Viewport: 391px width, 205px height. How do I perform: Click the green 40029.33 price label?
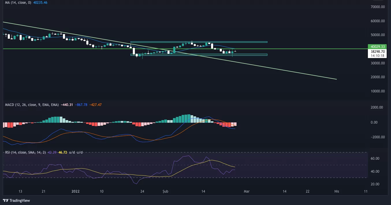tap(377, 46)
